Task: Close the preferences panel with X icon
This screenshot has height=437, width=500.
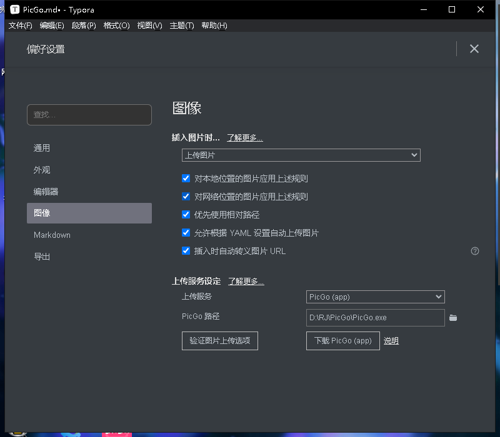Action: pyautogui.click(x=474, y=49)
